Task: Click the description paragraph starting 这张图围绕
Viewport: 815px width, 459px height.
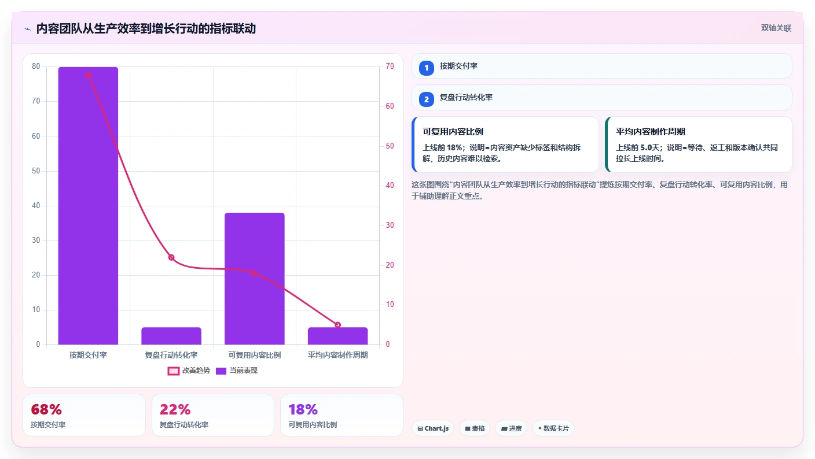Action: (x=600, y=190)
